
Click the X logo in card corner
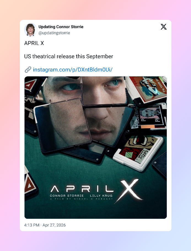click(163, 27)
